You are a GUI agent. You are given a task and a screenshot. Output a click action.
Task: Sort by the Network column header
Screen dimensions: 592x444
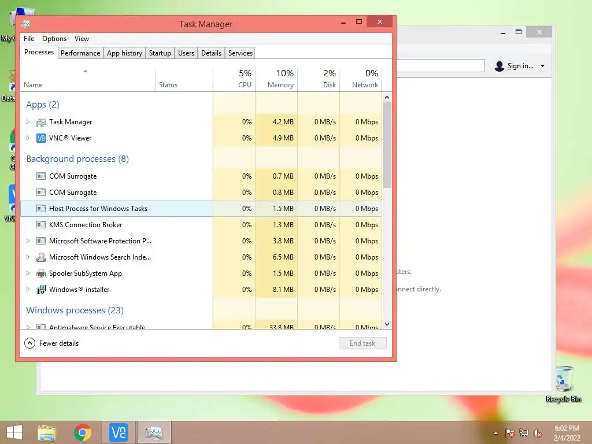[361, 80]
